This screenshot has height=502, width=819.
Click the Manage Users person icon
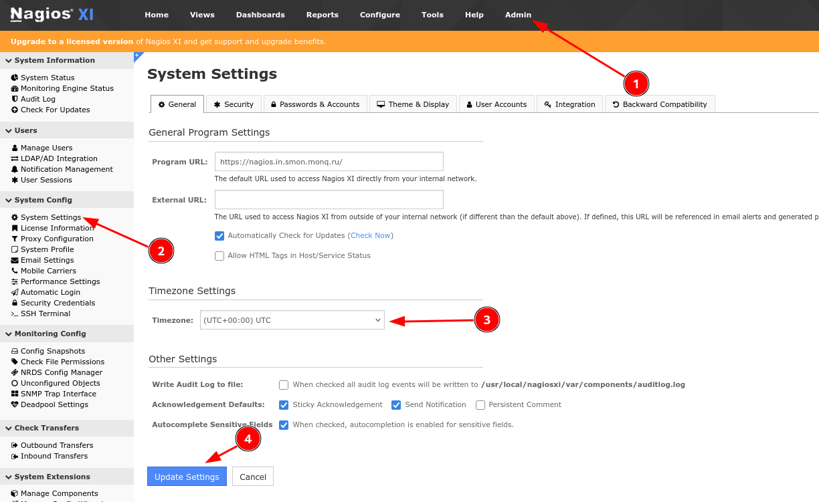pos(15,148)
